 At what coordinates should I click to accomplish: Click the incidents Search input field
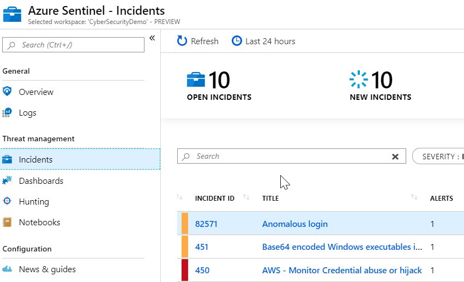tap(289, 157)
